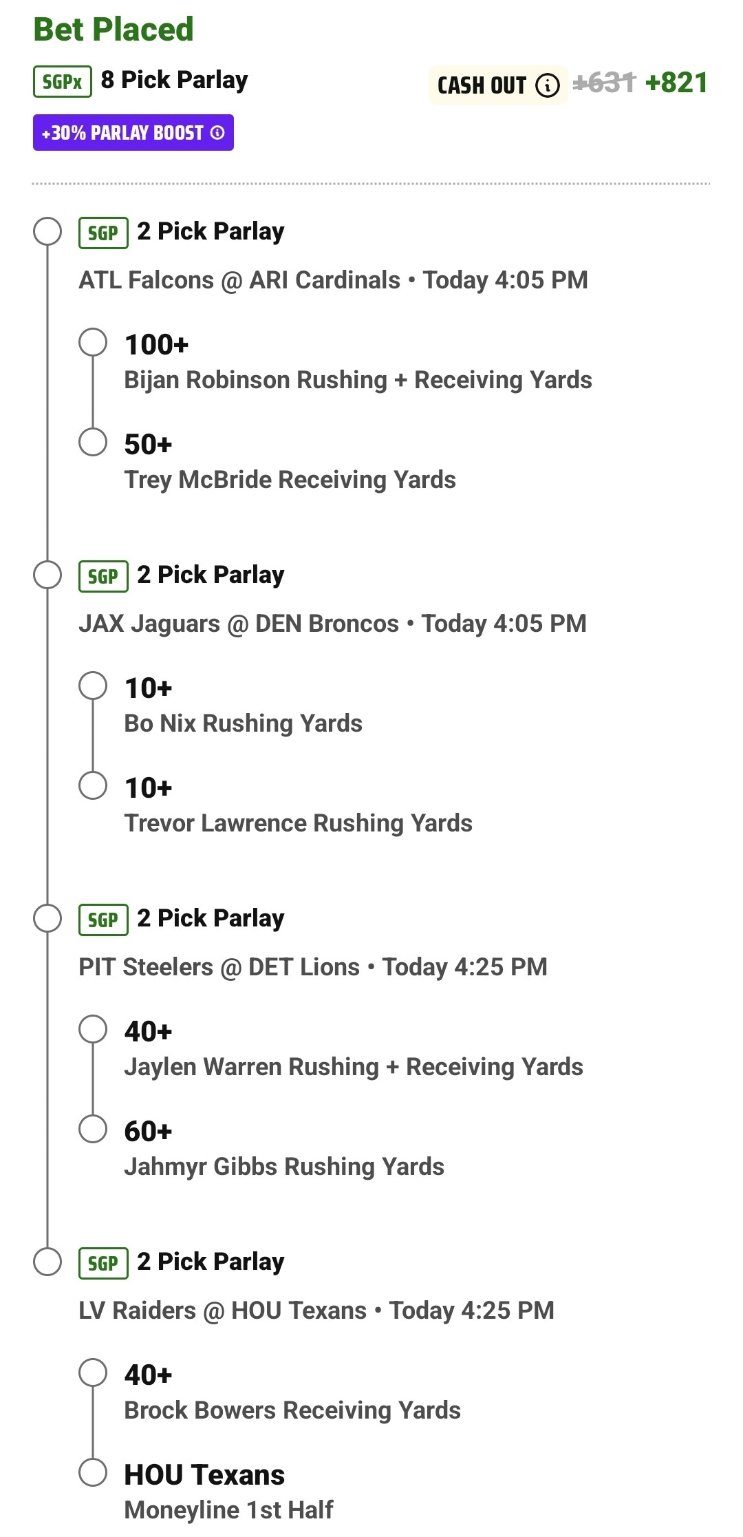The height and width of the screenshot is (1537, 743).
Task: Select the Jahmyr Gibbs leg status circle
Action: point(93,1129)
